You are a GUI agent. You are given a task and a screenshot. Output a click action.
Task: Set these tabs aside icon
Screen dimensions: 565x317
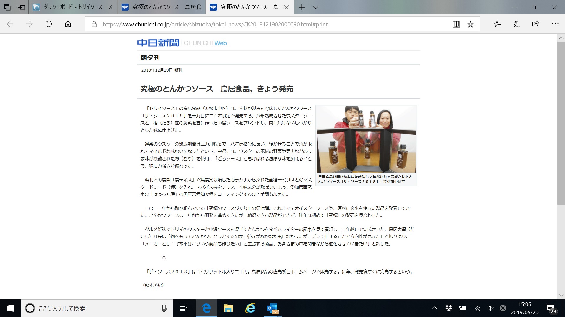coord(21,7)
